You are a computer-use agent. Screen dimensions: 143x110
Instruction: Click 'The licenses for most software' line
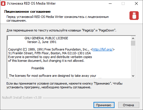point(52,76)
